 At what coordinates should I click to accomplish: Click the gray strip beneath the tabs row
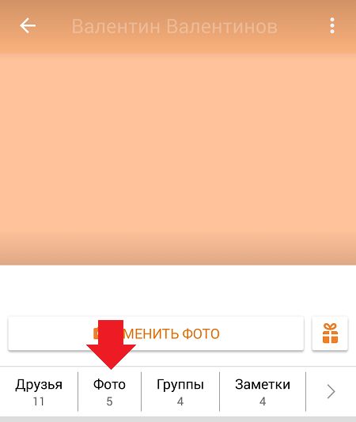click(178, 420)
